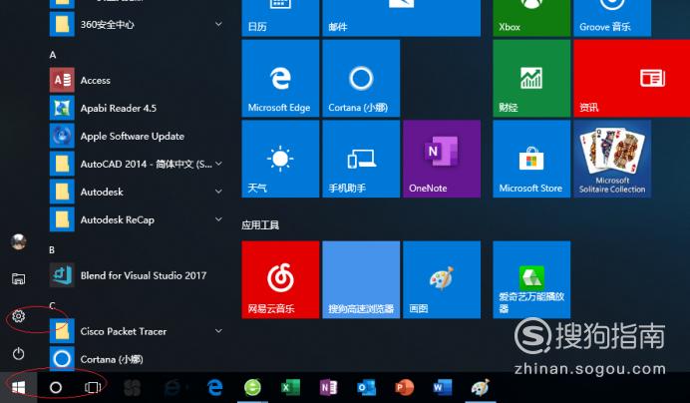Open Excel from the taskbar
Image resolution: width=690 pixels, height=403 pixels.
click(x=289, y=388)
